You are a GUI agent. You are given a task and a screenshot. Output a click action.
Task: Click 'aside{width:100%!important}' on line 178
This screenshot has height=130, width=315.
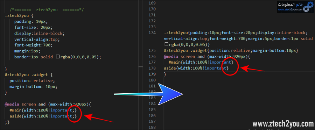196,68
